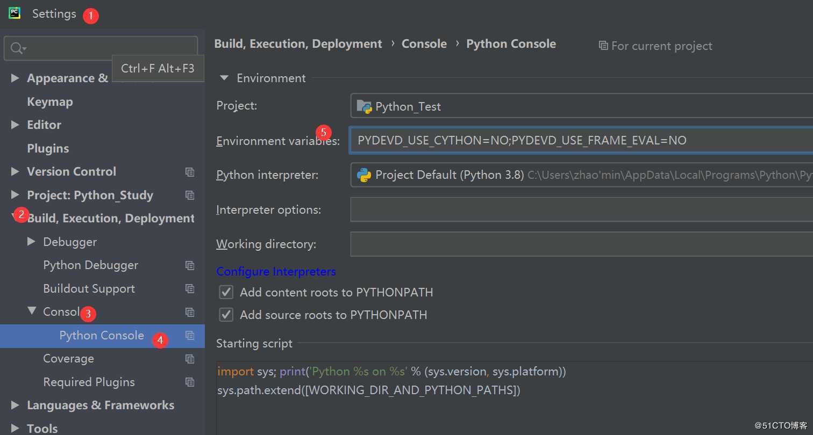This screenshot has width=813, height=435.
Task: Collapse the Environment section triangle
Action: (224, 78)
